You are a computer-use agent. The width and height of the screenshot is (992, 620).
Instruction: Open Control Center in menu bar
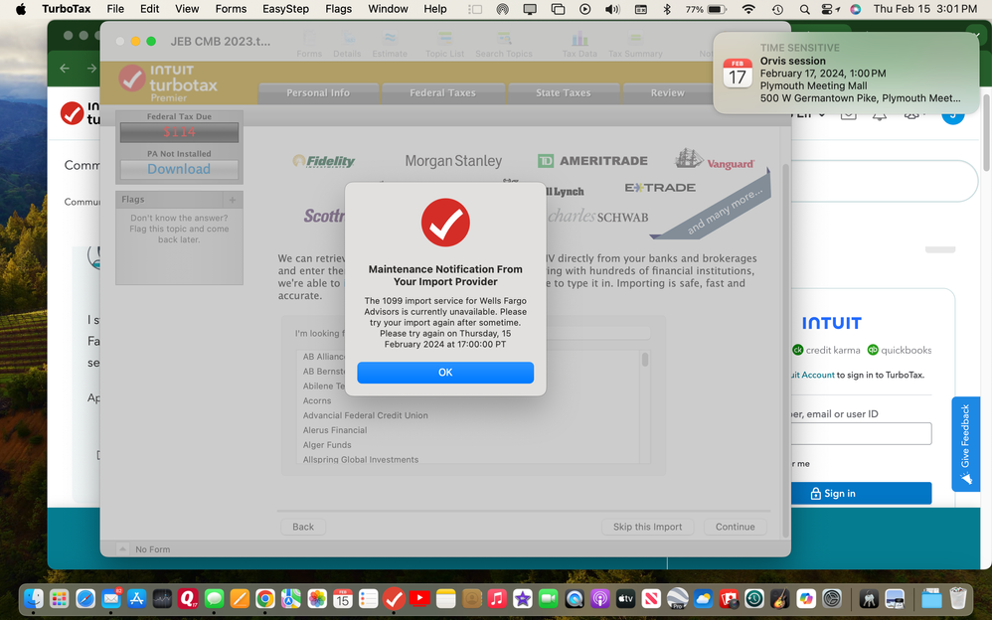[830, 10]
